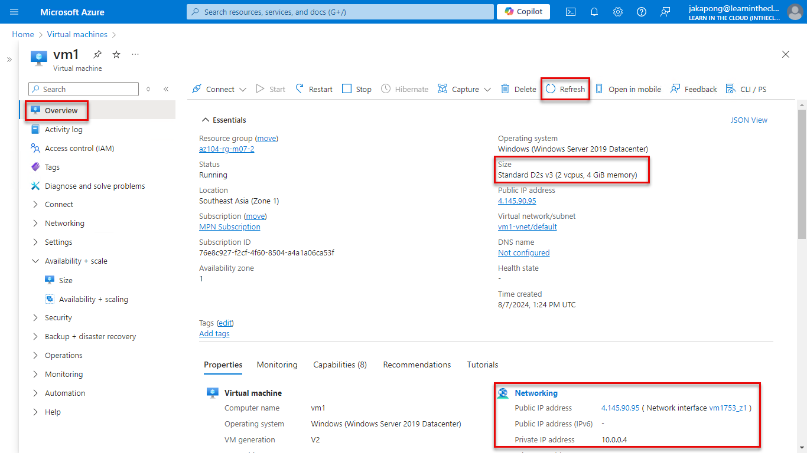The width and height of the screenshot is (807, 453).
Task: Click the top search resources bar
Action: click(340, 12)
